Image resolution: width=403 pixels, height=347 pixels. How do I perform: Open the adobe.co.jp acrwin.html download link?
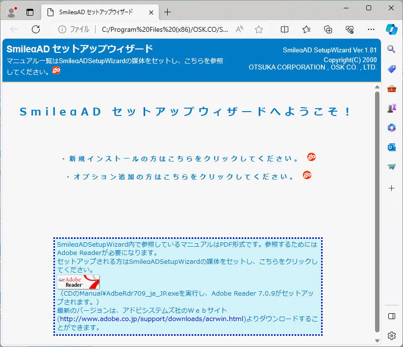151,319
